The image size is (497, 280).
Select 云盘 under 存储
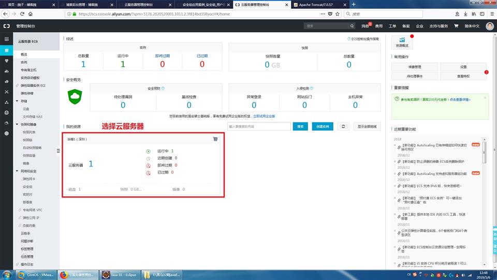(x=26, y=109)
